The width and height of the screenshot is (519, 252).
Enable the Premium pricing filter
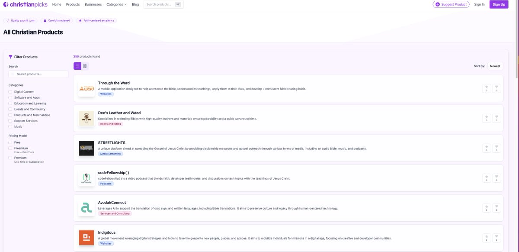[10, 158]
